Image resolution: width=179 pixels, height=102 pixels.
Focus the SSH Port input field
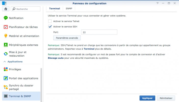click(x=99, y=32)
